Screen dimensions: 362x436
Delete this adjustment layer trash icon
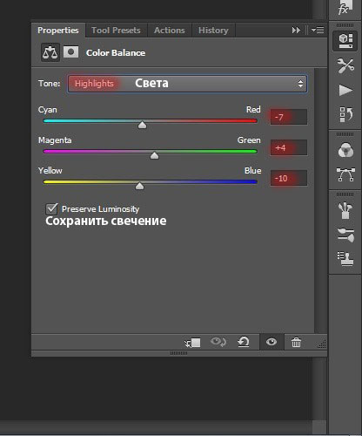(296, 342)
